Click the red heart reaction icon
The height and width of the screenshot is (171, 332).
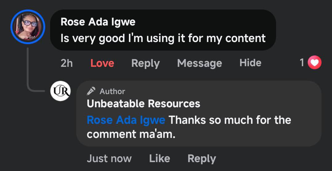point(314,63)
